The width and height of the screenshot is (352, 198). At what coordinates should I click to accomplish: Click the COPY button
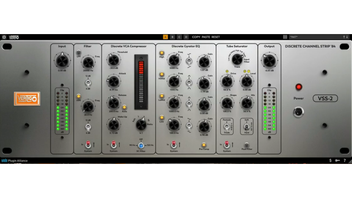coord(196,37)
